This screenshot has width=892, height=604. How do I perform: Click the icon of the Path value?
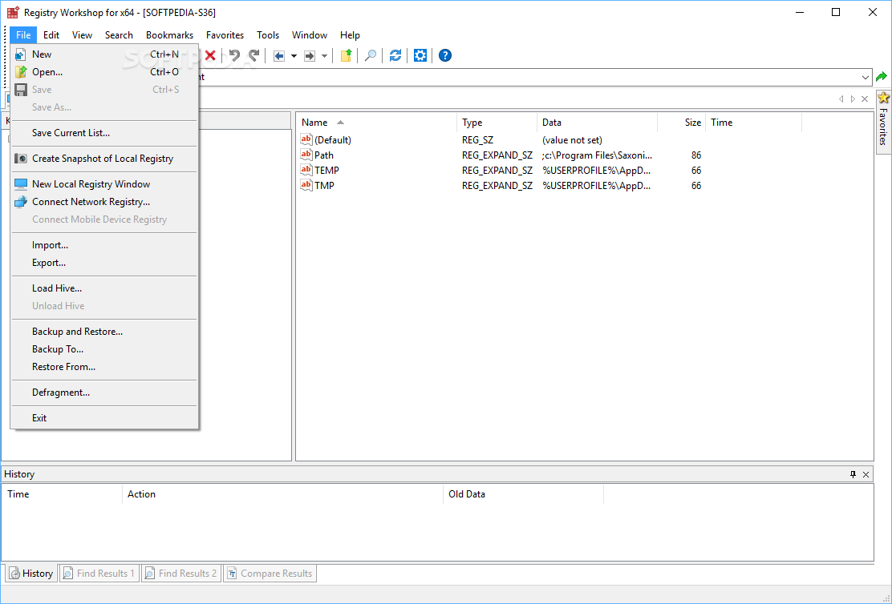click(306, 155)
